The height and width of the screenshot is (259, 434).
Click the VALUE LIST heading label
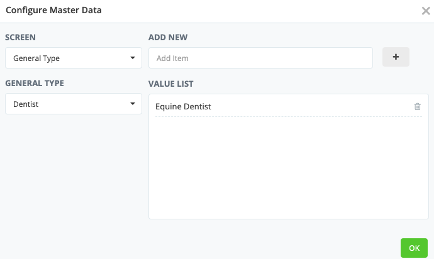[x=171, y=83]
